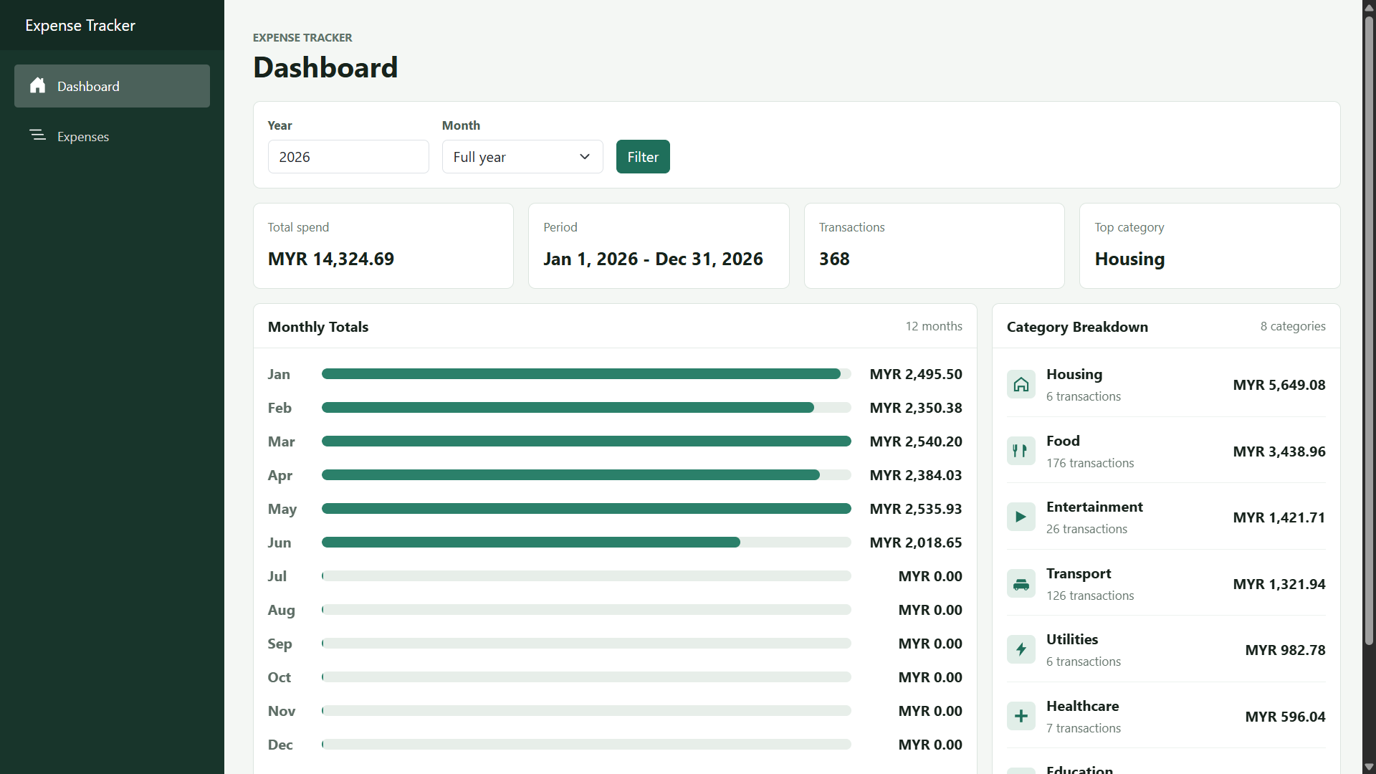
Task: Click the Healthcare category plus icon
Action: click(x=1021, y=717)
